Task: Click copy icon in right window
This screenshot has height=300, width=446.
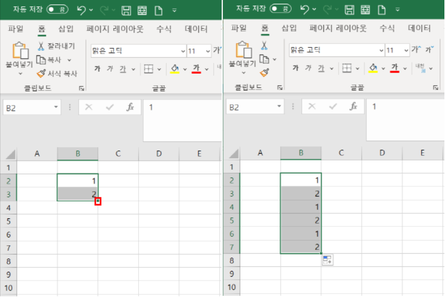Action: tap(264, 59)
